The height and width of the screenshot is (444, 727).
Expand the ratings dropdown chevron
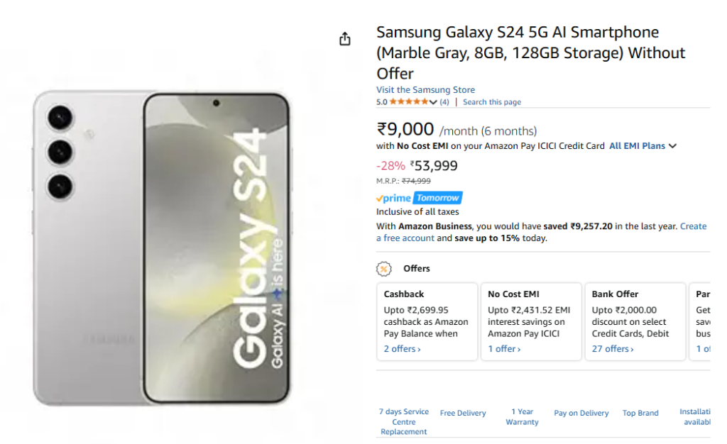point(433,102)
